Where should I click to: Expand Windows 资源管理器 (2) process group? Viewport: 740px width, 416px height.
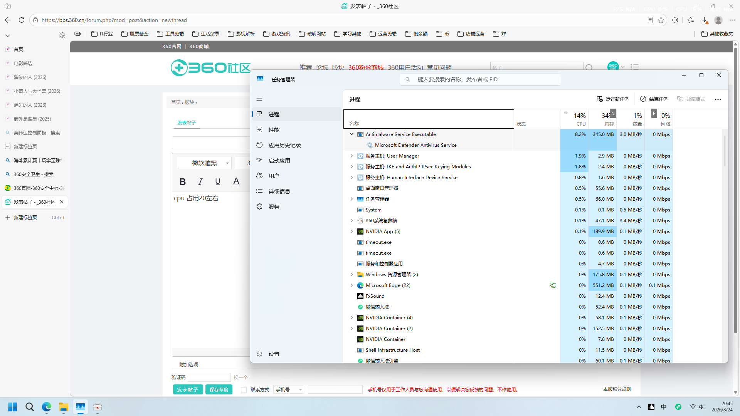tap(351, 274)
